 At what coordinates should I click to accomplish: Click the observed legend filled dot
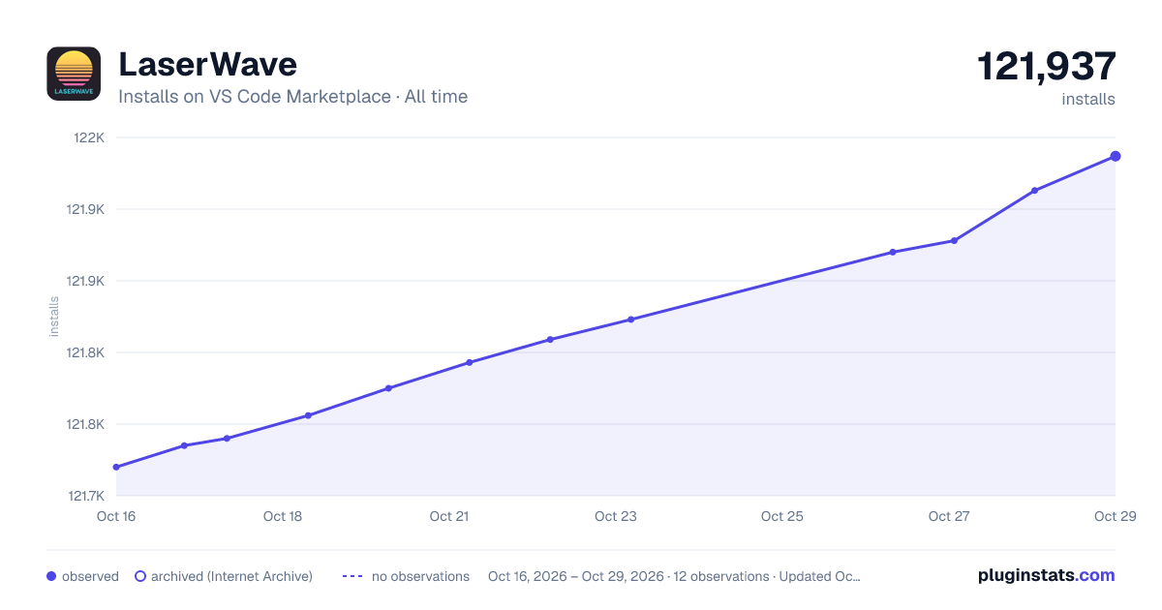pos(51,576)
